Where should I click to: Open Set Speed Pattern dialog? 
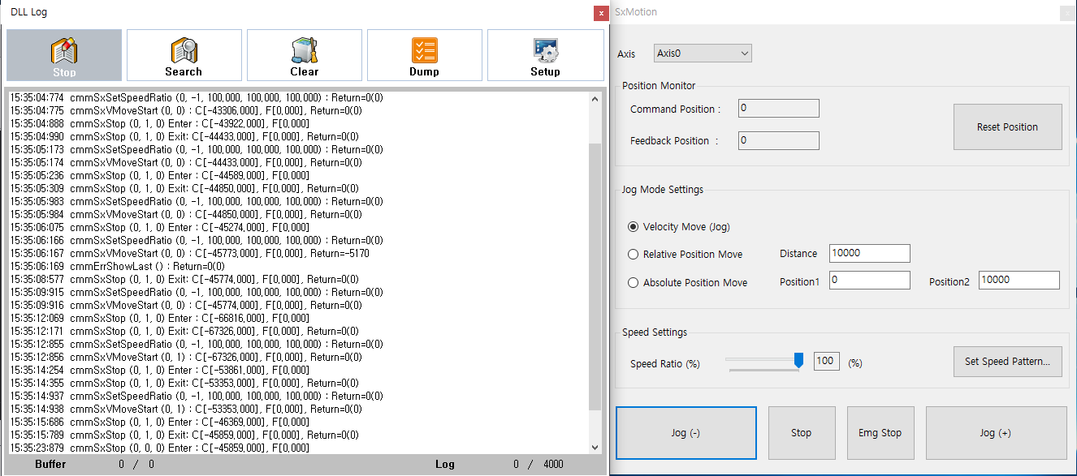(1007, 362)
